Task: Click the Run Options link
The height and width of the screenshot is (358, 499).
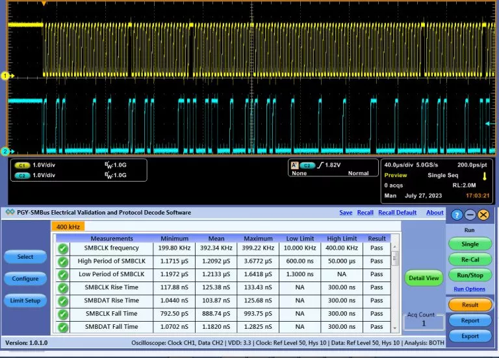Action: [x=469, y=289]
